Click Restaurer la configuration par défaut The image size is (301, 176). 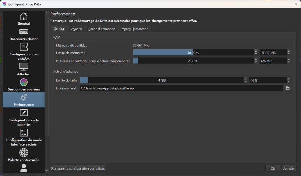[x=78, y=169]
